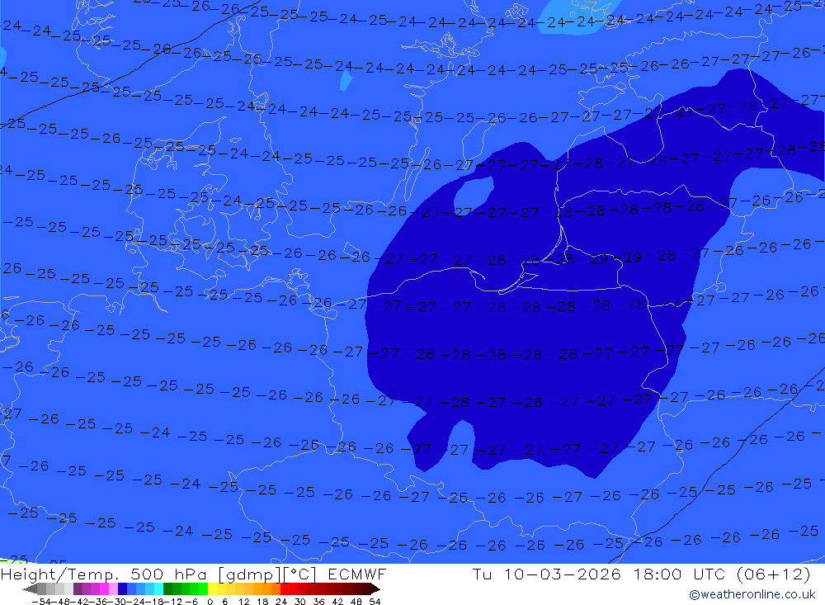Click the gray left arrow of the color scale

(30, 588)
